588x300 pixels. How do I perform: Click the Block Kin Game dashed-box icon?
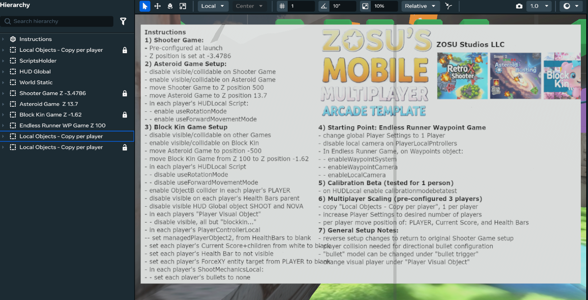click(13, 115)
